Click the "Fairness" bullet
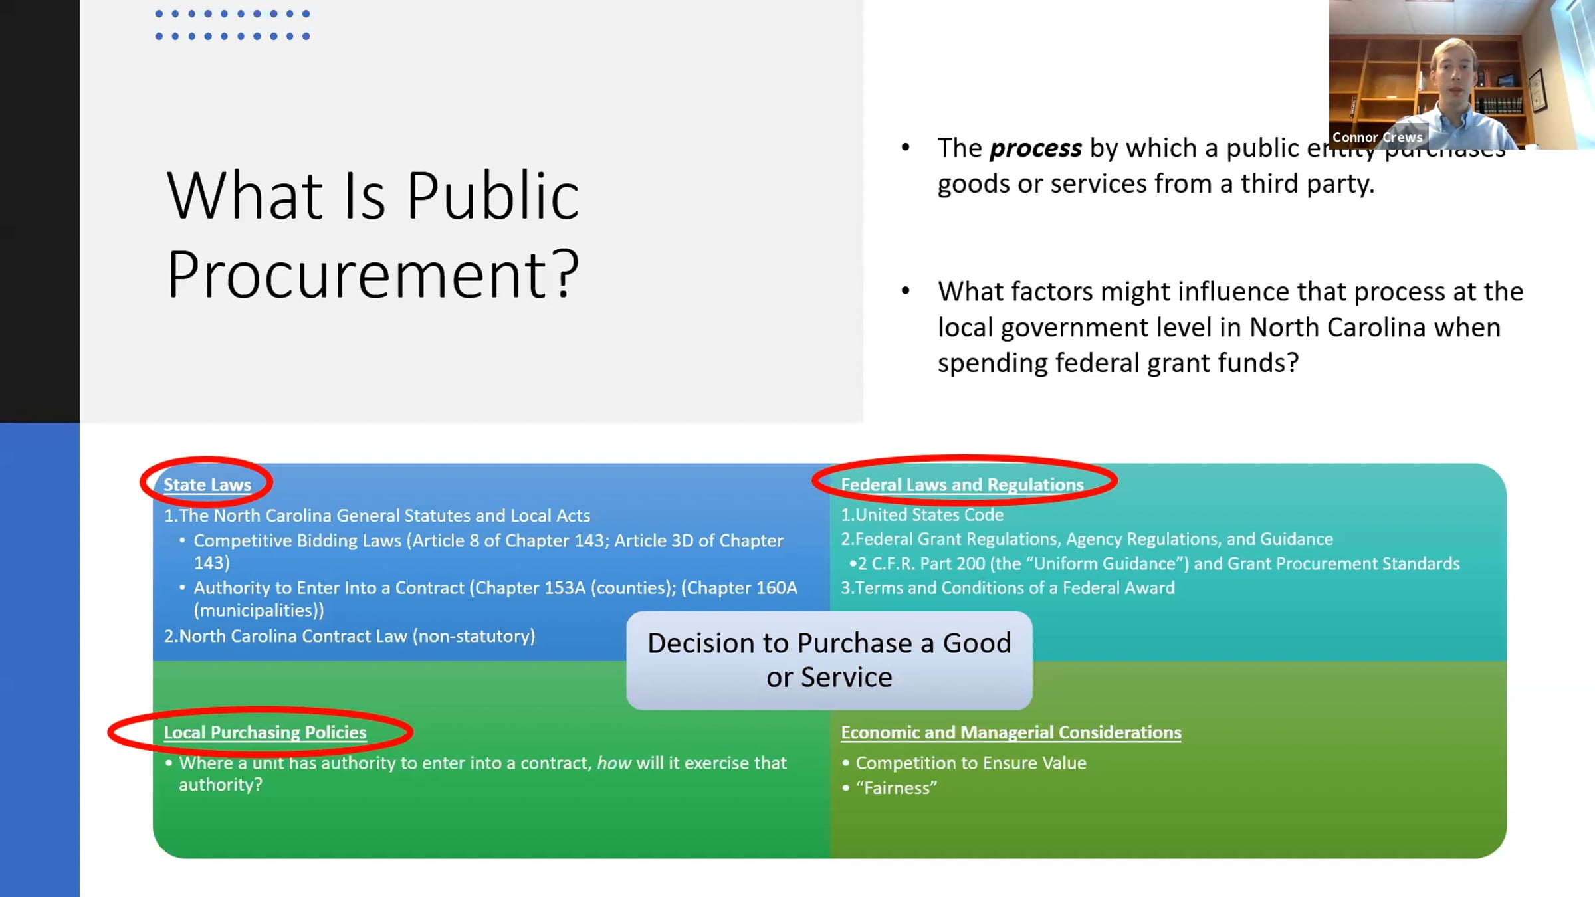 point(896,788)
